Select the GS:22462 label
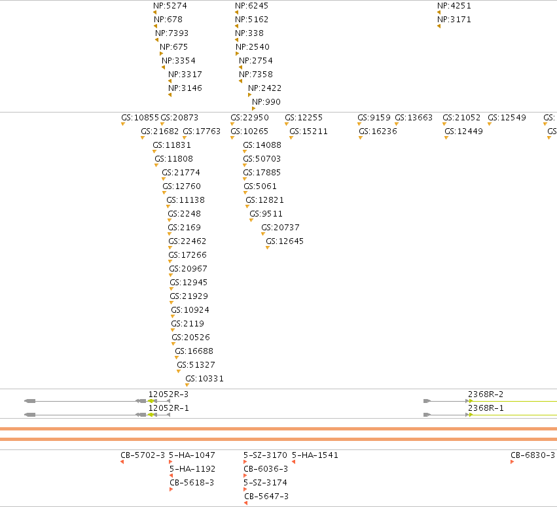 tap(187, 241)
